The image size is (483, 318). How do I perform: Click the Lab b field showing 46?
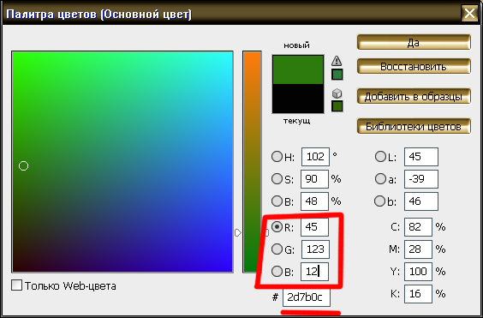(421, 201)
